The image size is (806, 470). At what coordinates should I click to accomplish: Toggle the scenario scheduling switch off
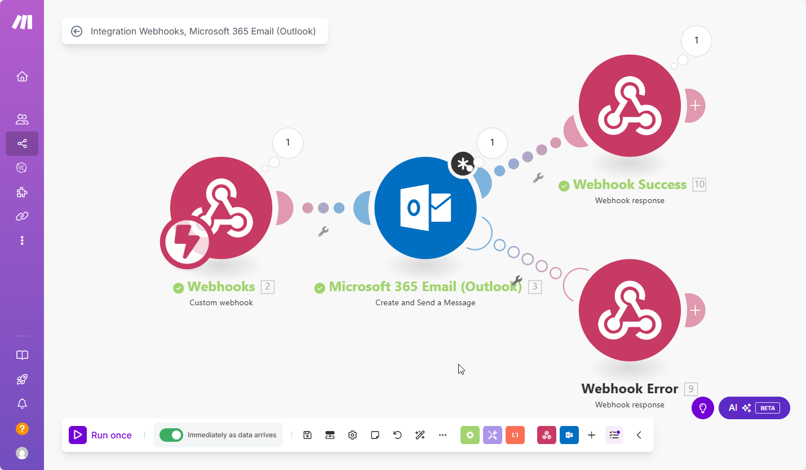[x=171, y=435]
